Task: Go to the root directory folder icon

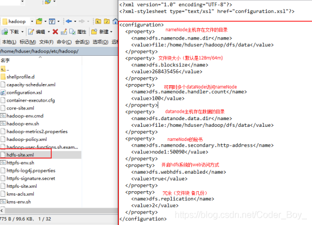Action: [x=106, y=21]
